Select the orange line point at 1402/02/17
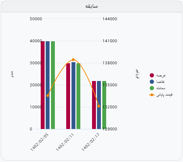This screenshot has height=162, width=183. [99, 106]
